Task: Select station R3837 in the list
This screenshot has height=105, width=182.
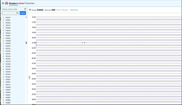Action: 8,90
